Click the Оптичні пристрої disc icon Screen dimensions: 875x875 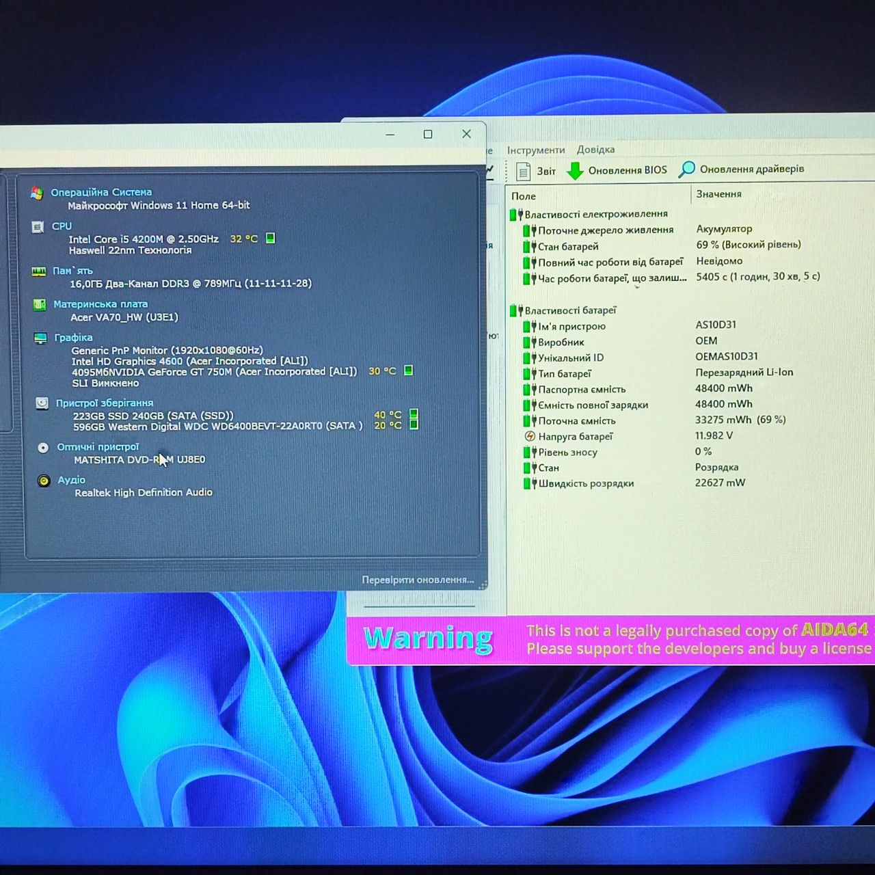tap(43, 448)
